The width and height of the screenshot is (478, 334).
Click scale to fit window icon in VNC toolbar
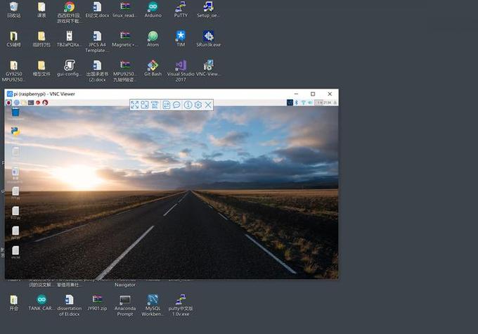click(145, 105)
